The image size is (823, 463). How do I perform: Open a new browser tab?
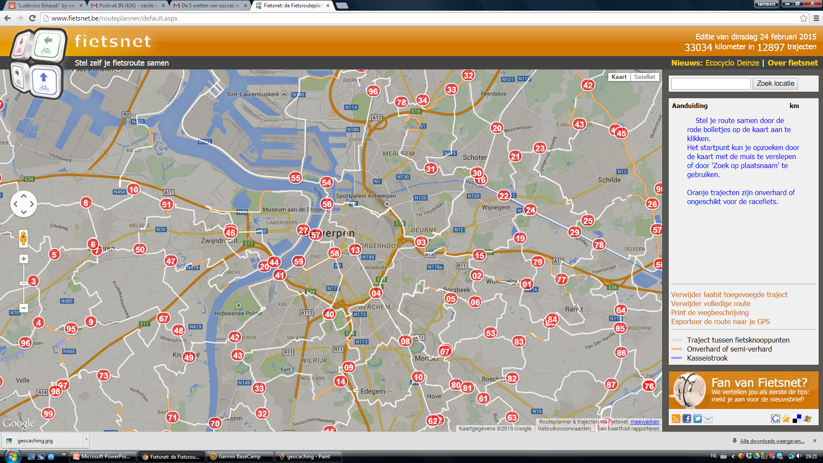click(342, 6)
